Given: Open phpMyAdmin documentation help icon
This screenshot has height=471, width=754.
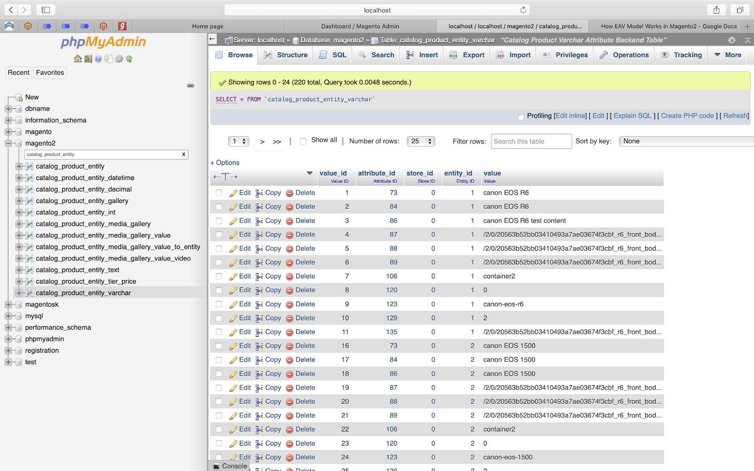Looking at the screenshot, I should [x=98, y=59].
